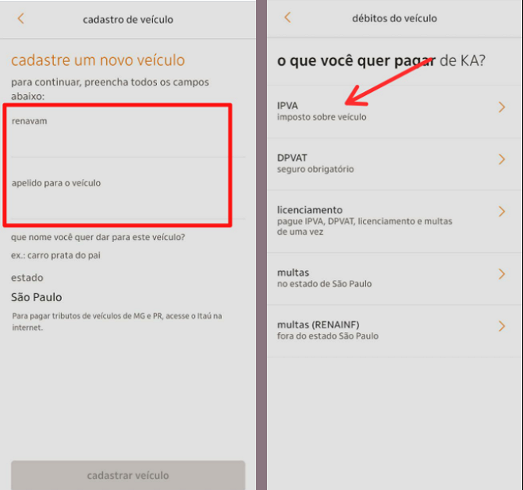Go back from the débitos do veículo screen
The width and height of the screenshot is (523, 490).
pos(287,17)
